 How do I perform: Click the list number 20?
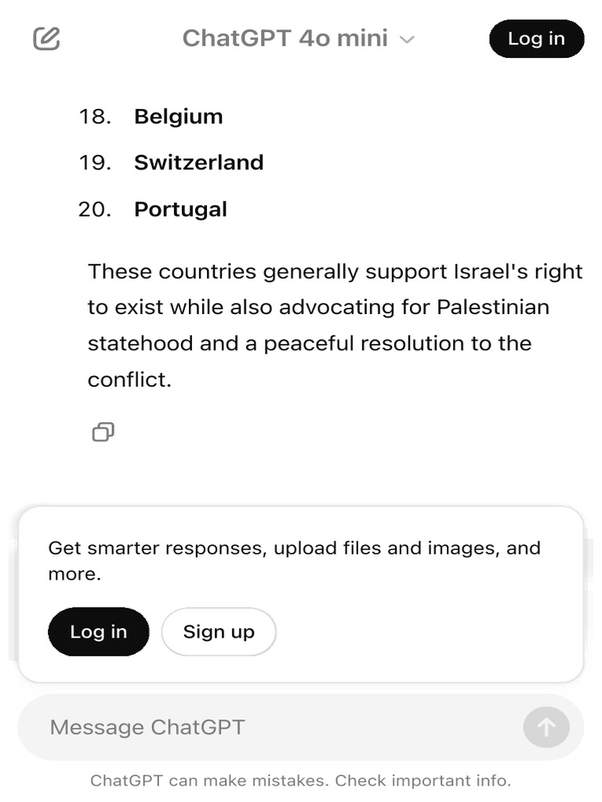(95, 210)
